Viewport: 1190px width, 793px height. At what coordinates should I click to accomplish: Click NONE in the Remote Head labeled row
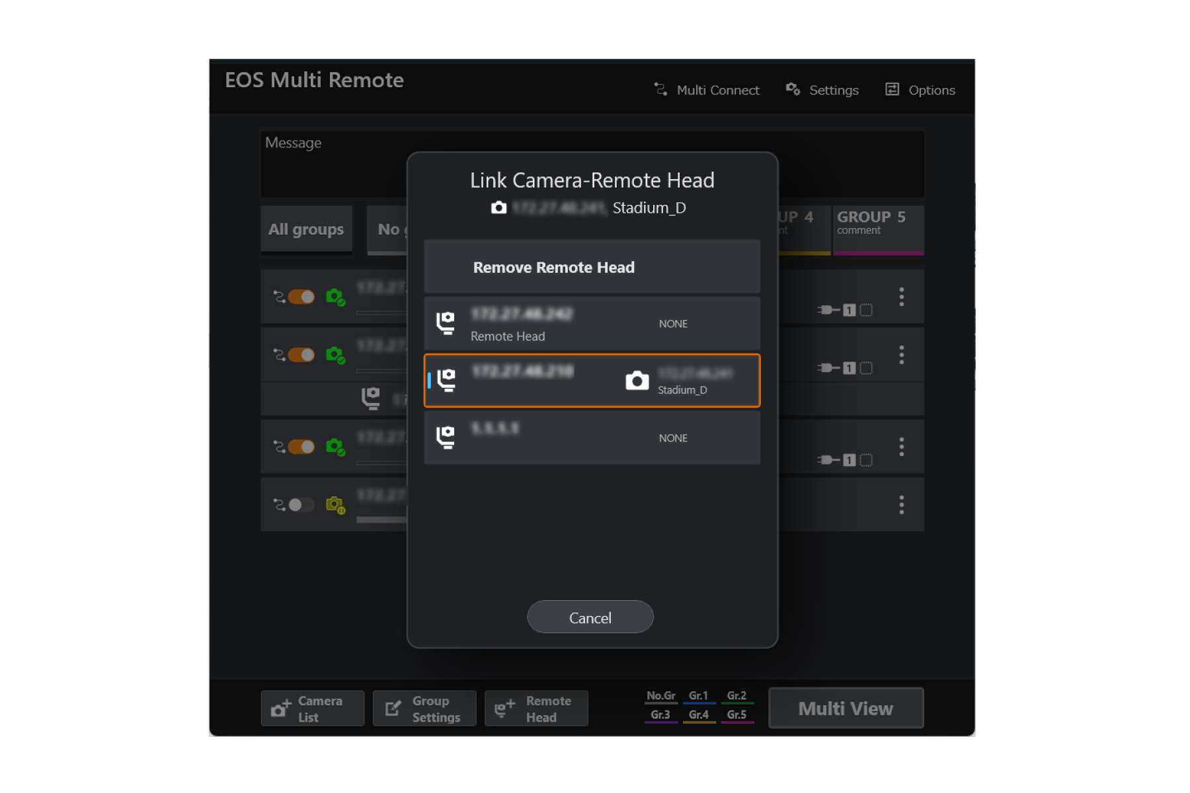pos(673,324)
